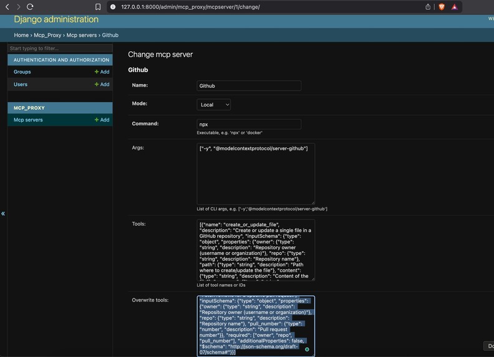Click inside the Args text area
Viewport: 494px width, 357px height.
pos(256,174)
